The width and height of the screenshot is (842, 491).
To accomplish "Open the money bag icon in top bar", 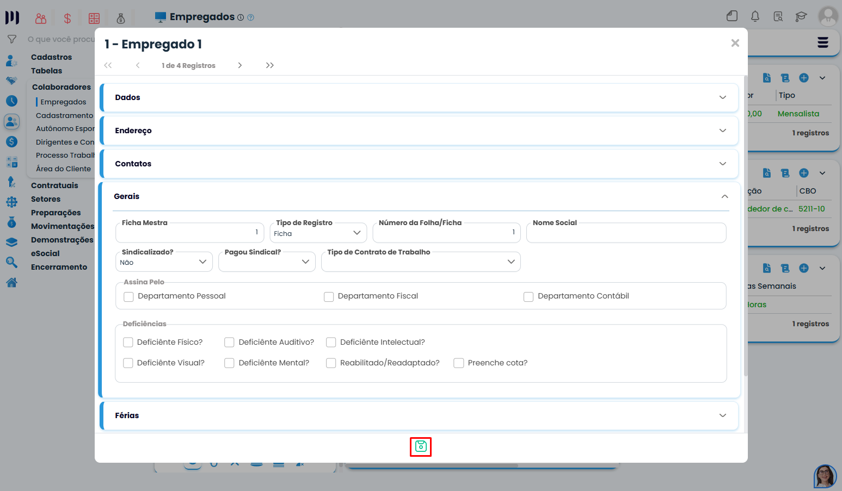I will 121,18.
